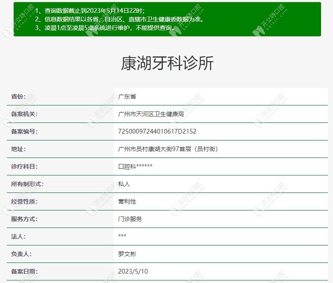Click the 康湖牙科诊所 page title
Image resolution: width=333 pixels, height=283 pixels.
point(167,63)
